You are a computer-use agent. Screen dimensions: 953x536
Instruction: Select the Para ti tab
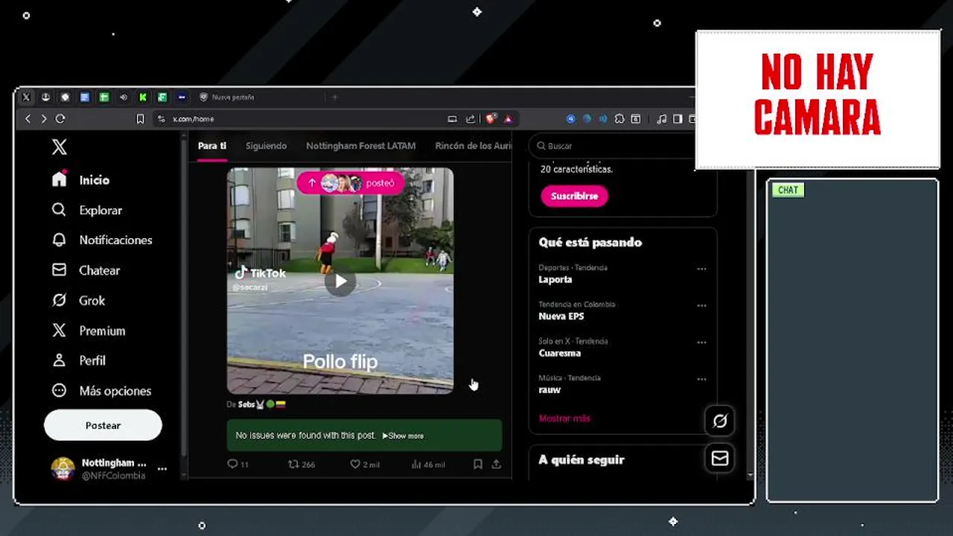coord(212,146)
